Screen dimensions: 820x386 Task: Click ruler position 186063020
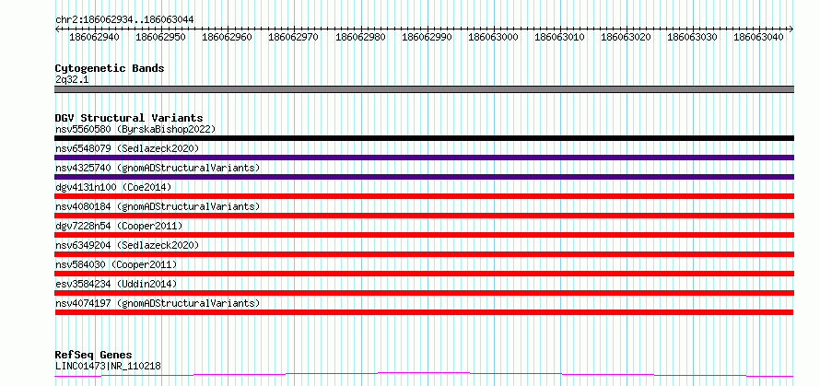pyautogui.click(x=626, y=37)
